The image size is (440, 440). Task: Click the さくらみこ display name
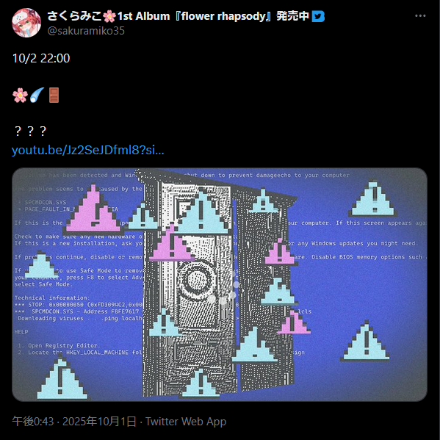(x=74, y=16)
